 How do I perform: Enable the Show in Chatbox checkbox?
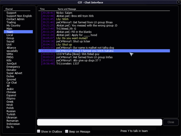[x=39, y=131]
